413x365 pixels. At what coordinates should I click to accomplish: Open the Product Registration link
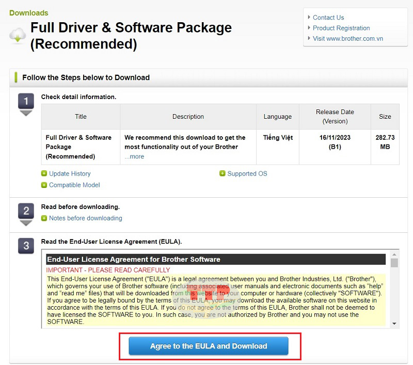point(341,28)
